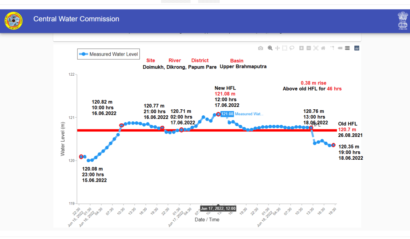
Task: Click the national emblem in header
Action: [402, 20]
